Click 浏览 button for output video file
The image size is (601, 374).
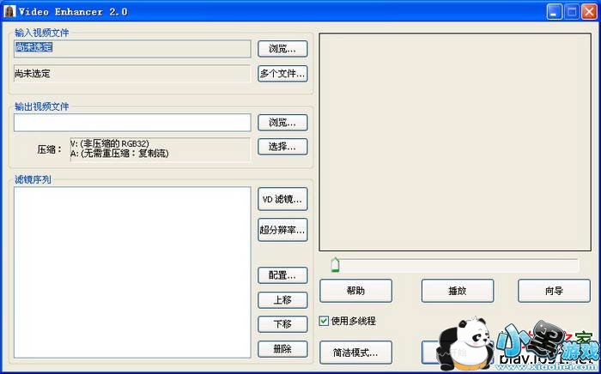tap(282, 123)
